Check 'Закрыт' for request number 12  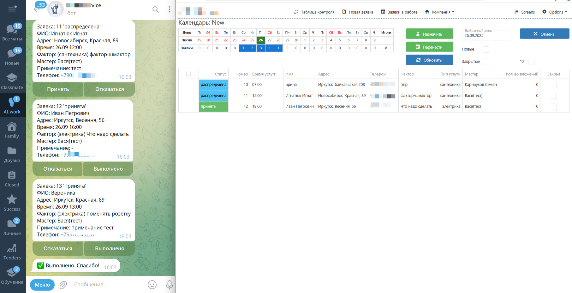[554, 107]
